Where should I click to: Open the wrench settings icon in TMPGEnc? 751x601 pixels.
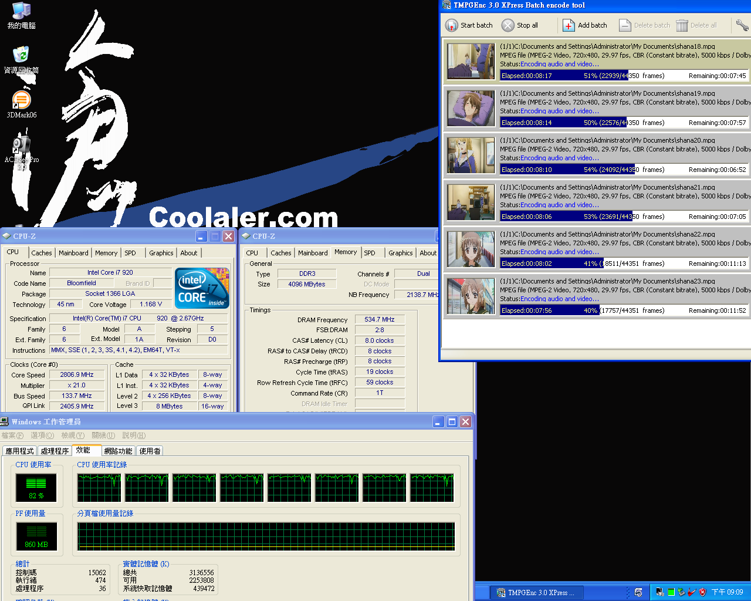[x=742, y=25]
